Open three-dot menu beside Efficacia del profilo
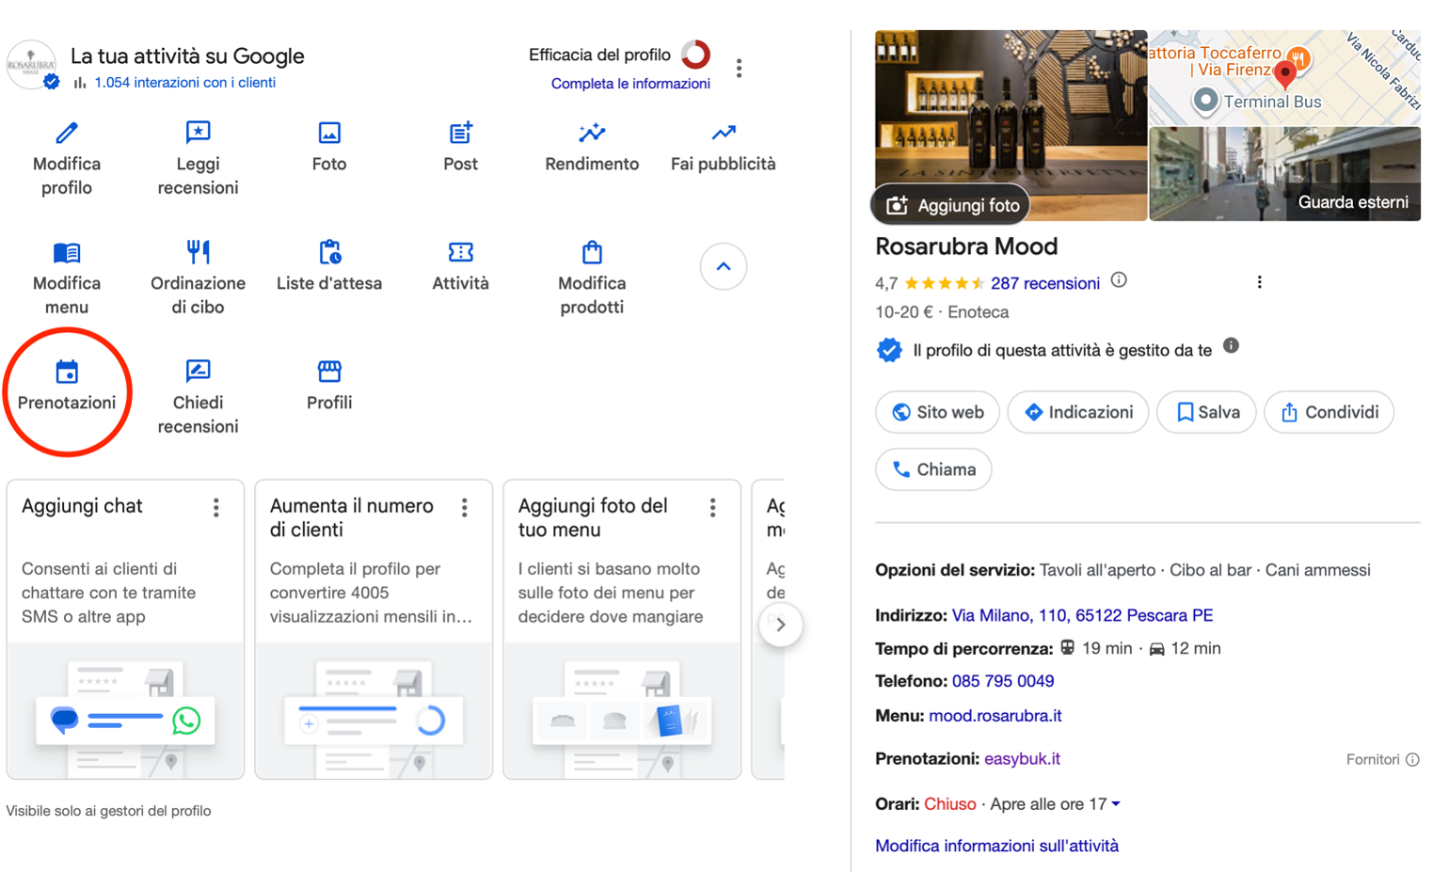Screen dimensions: 1433x872 tap(740, 69)
